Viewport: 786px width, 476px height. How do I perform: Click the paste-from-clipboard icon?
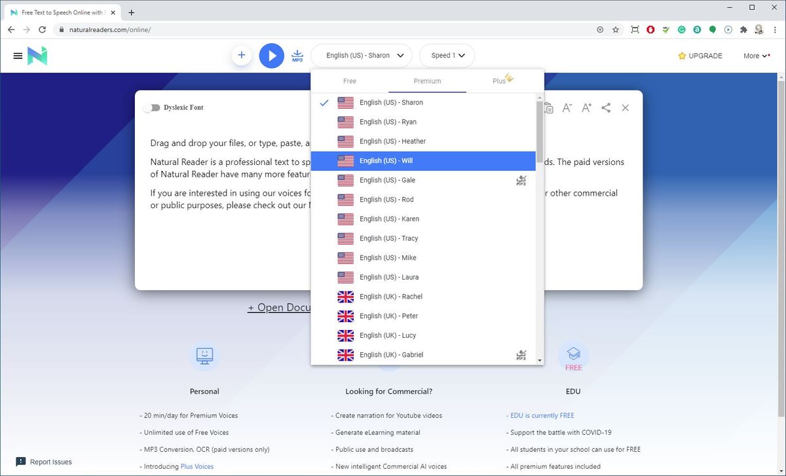point(548,107)
